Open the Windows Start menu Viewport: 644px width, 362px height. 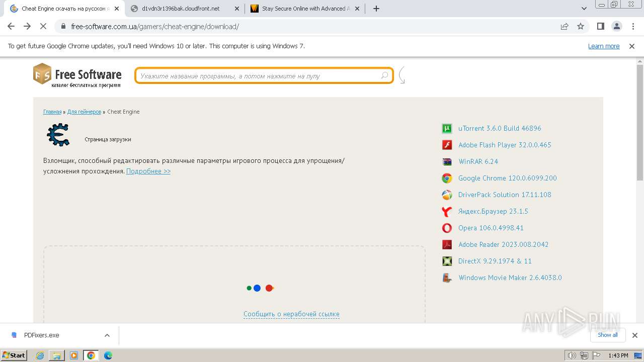(14, 355)
